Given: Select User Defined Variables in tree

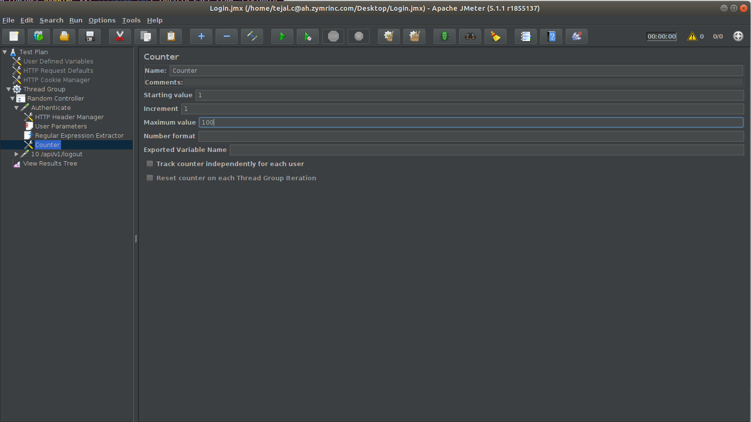Looking at the screenshot, I should pyautogui.click(x=58, y=61).
